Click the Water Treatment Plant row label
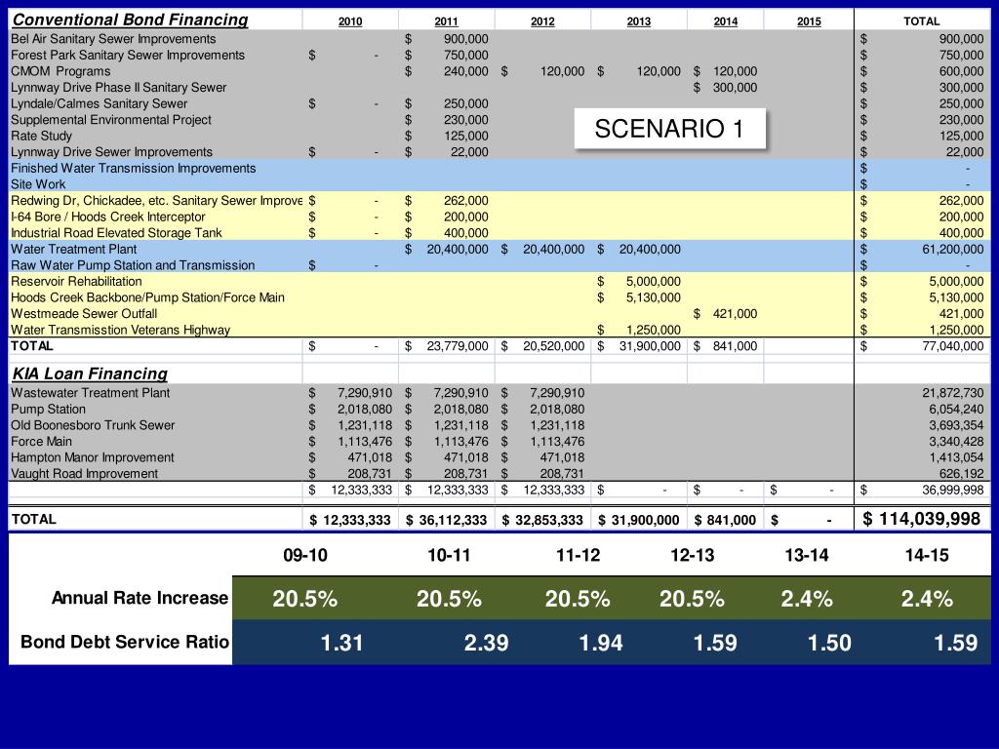This screenshot has height=749, width=999. pyautogui.click(x=74, y=249)
